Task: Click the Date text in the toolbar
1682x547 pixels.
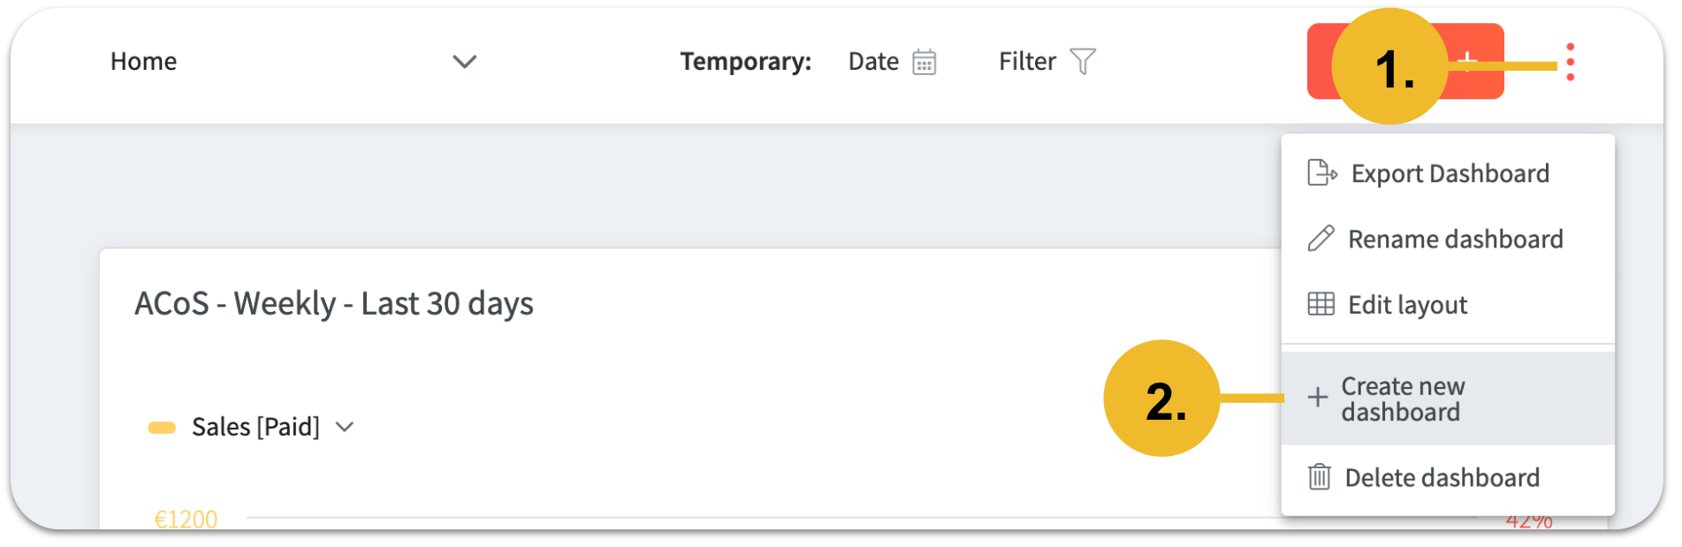Action: pyautogui.click(x=873, y=62)
